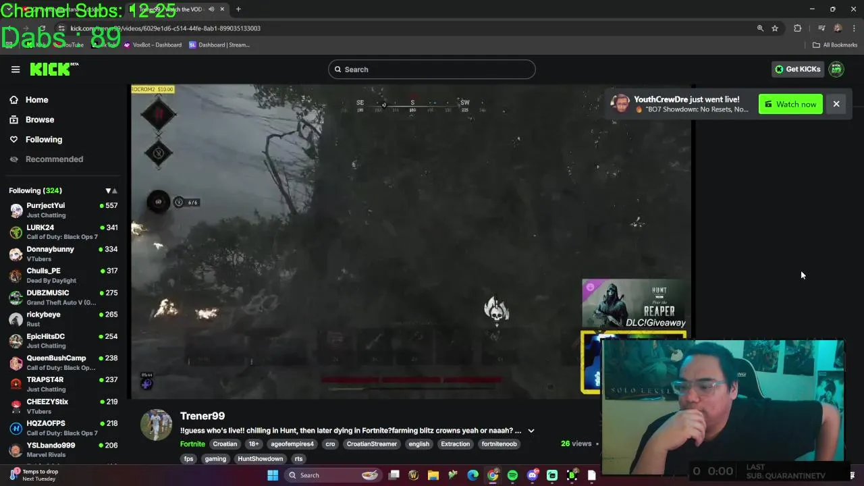
Task: Open Browse in the sidebar
Action: point(39,119)
